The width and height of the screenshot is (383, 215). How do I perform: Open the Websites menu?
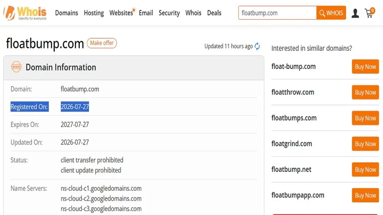[x=121, y=13]
